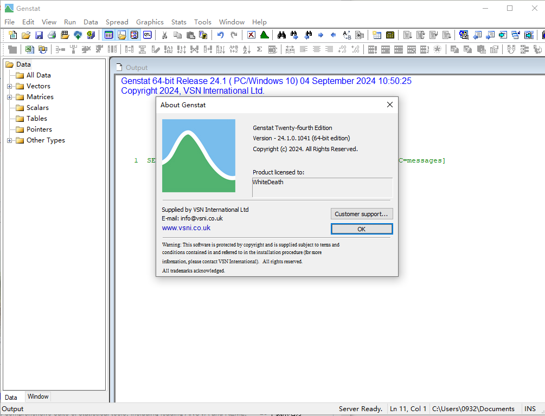Open the www.vsni.co.uk link

point(186,228)
